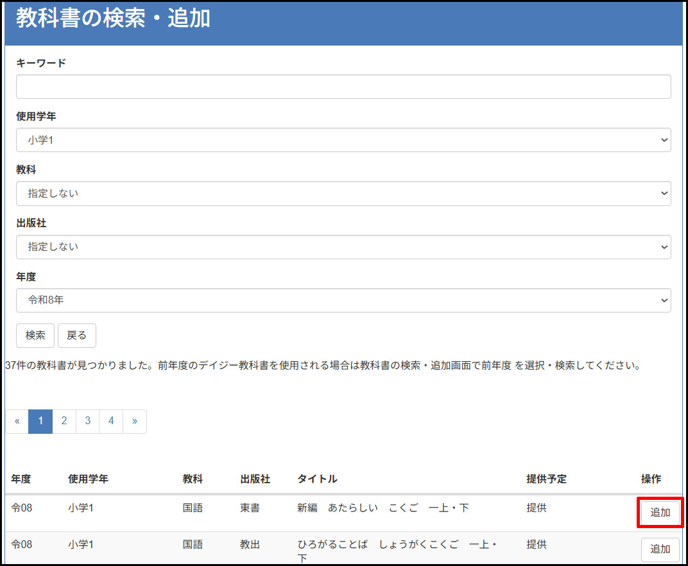The image size is (688, 566).
Task: Click the » next page arrow
Action: tap(133, 421)
